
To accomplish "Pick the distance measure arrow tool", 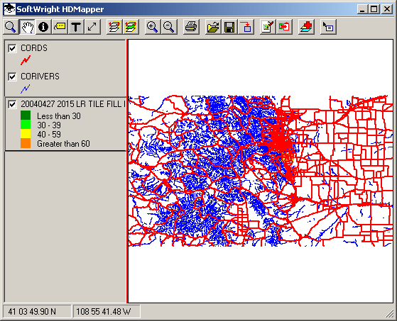I will click(x=92, y=27).
